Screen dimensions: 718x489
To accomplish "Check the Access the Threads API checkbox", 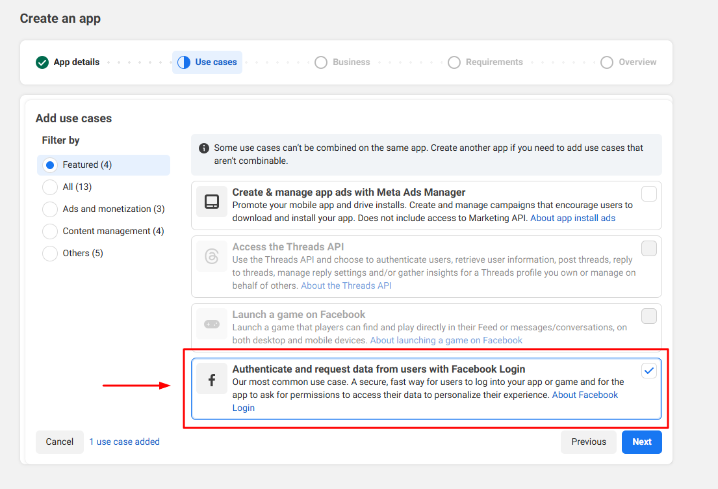I will [649, 248].
